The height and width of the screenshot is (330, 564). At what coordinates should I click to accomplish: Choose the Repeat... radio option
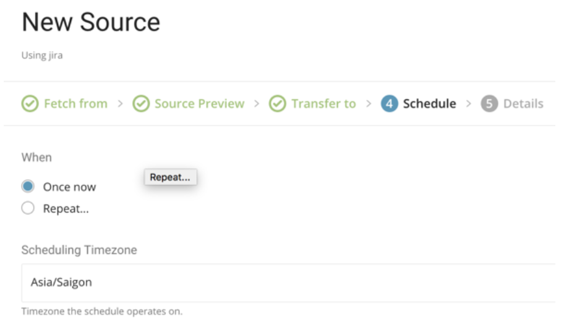[x=28, y=209]
